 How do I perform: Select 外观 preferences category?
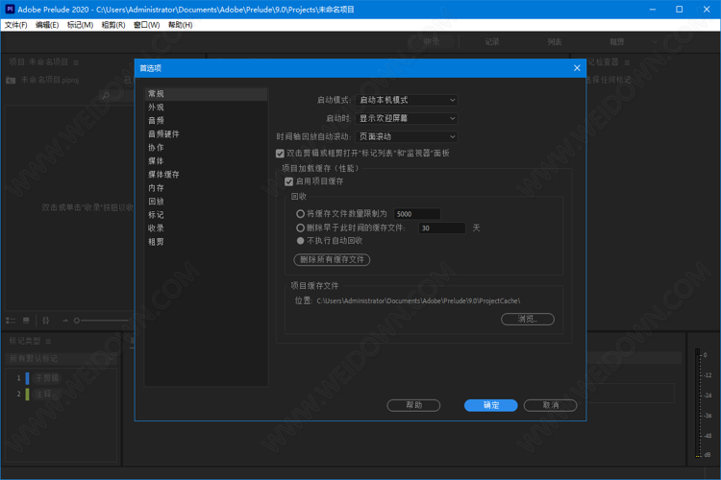(206, 108)
